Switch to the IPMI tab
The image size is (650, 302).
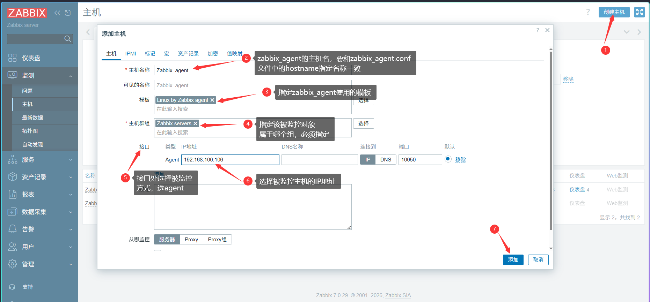click(x=131, y=54)
